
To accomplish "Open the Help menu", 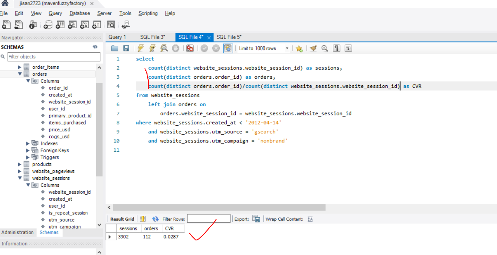I will tap(170, 13).
